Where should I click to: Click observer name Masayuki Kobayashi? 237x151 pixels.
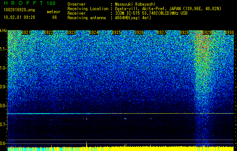point(135,5)
